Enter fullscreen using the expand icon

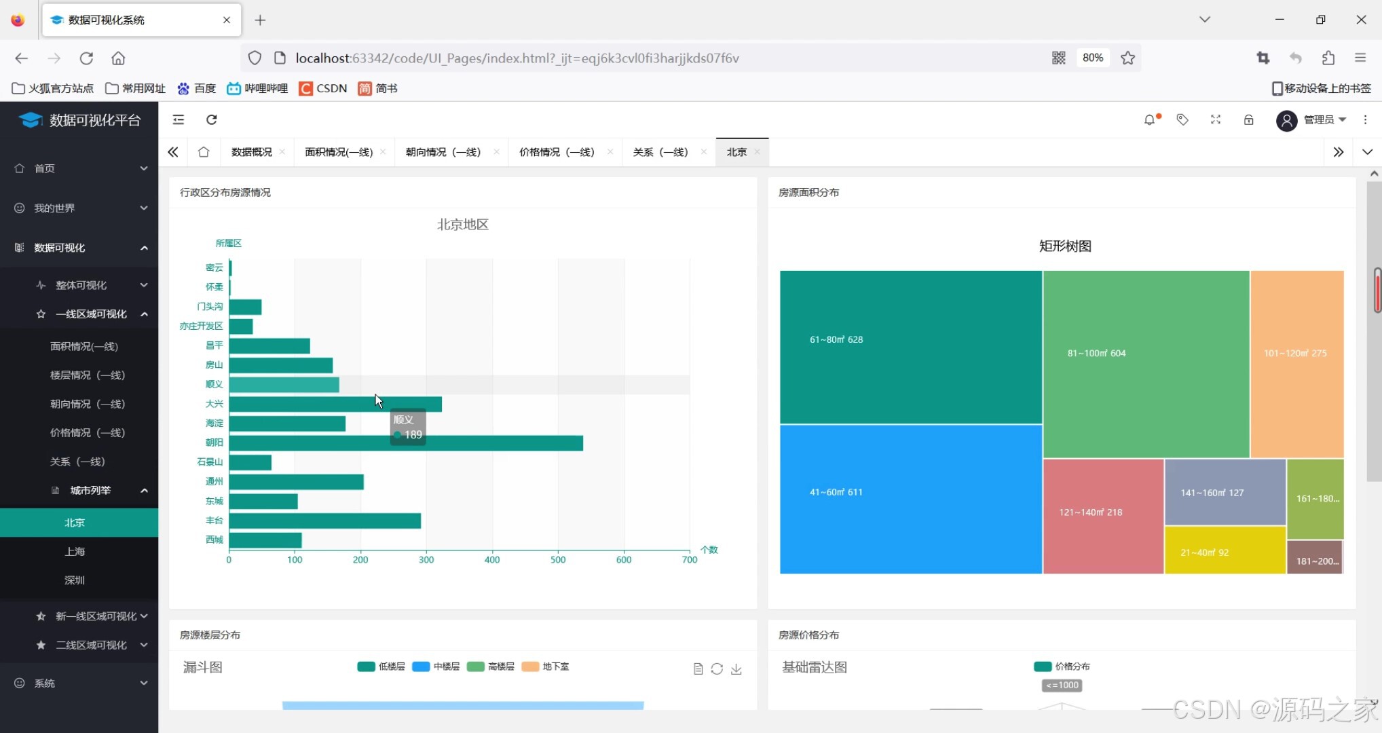pos(1216,119)
